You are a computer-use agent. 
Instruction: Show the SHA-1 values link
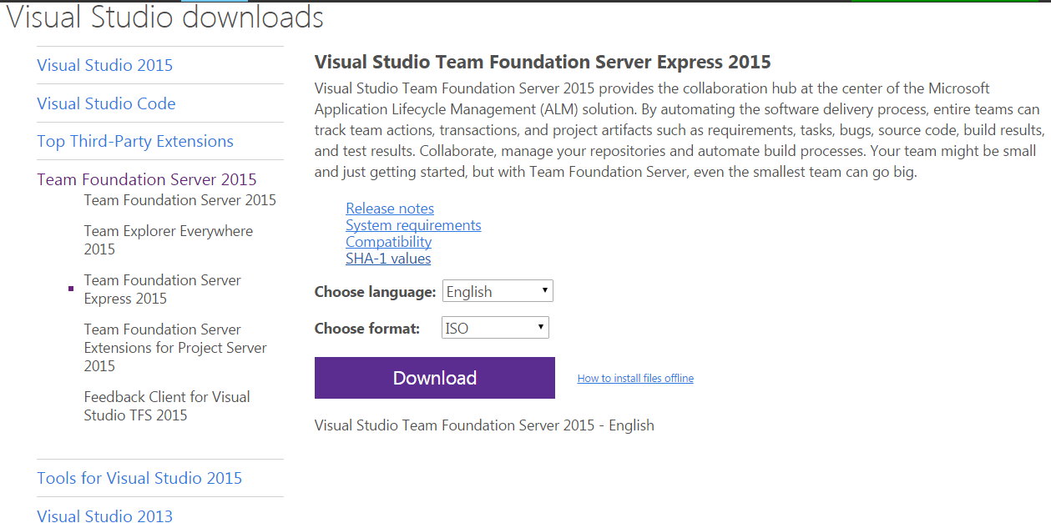click(388, 259)
